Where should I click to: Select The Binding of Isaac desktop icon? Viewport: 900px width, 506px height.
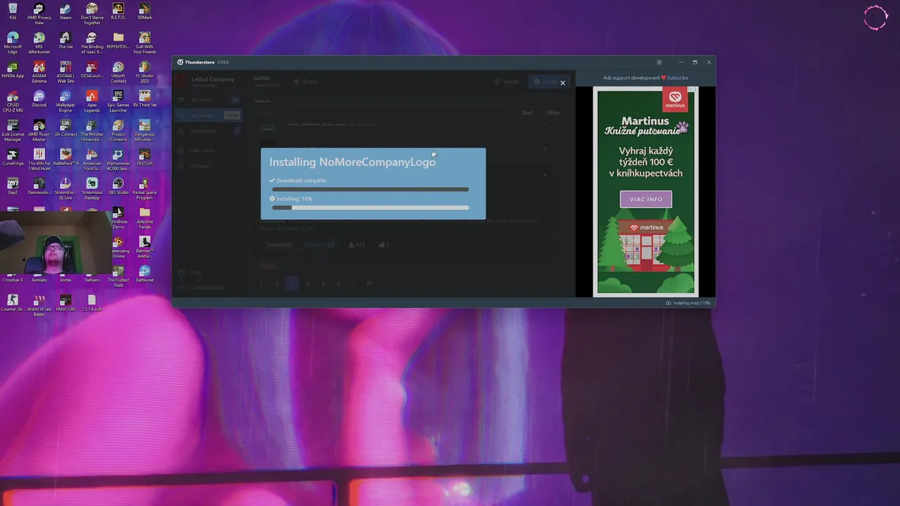pos(91,43)
